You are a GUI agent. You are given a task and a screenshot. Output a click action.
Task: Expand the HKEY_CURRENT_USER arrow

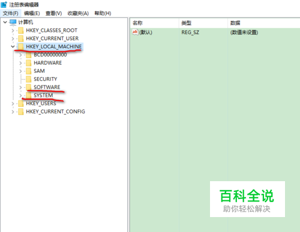(13, 38)
